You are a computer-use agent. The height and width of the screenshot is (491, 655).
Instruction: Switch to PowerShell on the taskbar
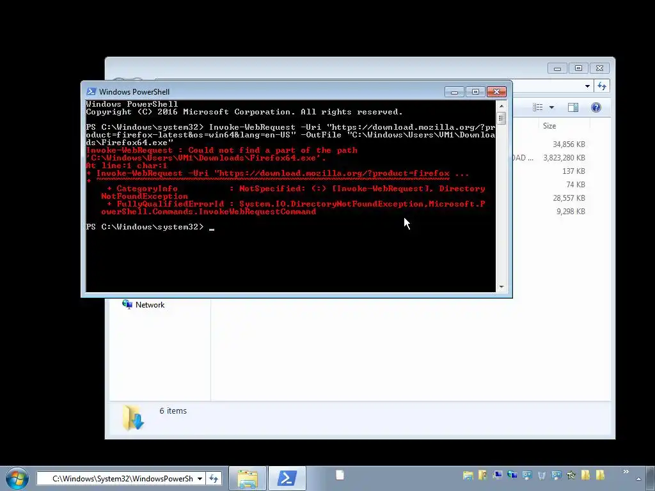click(x=287, y=478)
